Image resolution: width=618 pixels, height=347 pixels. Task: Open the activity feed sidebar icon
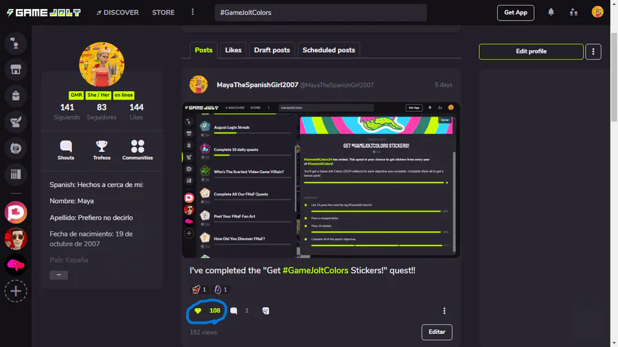(x=16, y=43)
